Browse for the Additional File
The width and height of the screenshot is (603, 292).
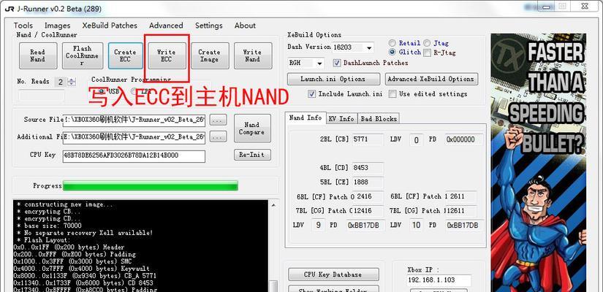tap(218, 137)
